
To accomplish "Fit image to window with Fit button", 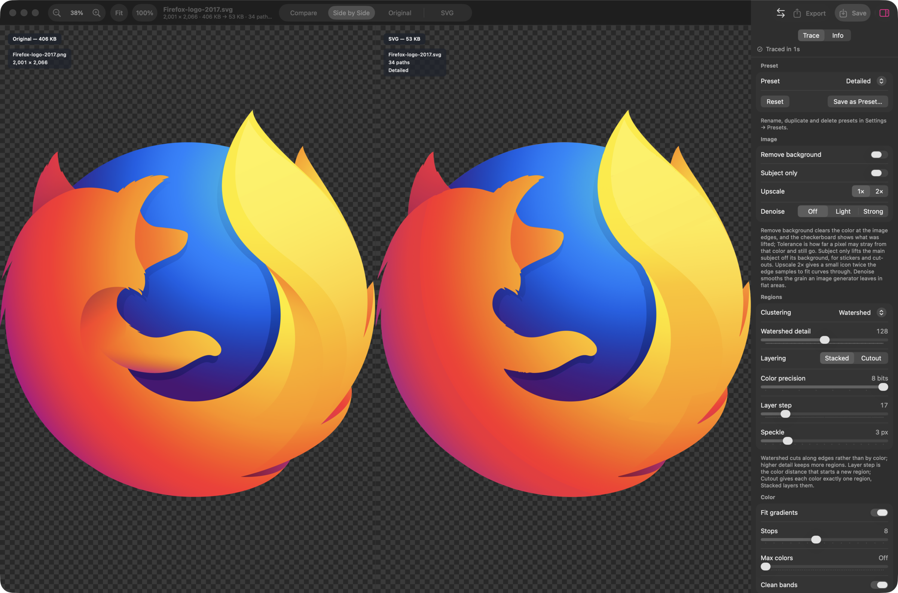I will (x=119, y=13).
